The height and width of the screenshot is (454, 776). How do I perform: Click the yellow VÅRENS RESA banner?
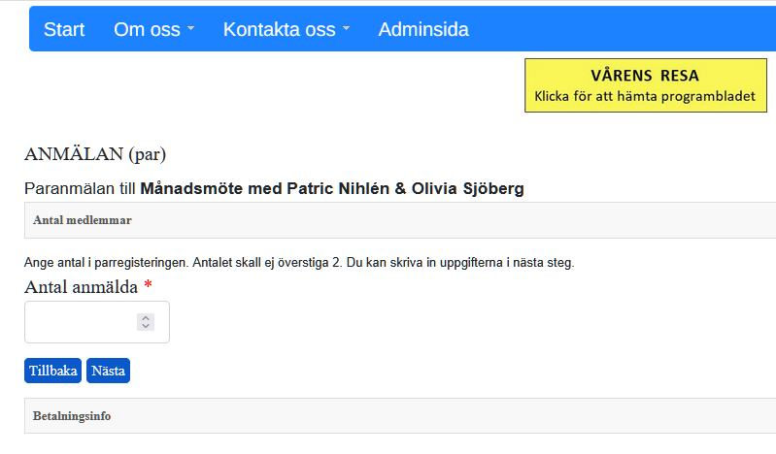click(645, 76)
